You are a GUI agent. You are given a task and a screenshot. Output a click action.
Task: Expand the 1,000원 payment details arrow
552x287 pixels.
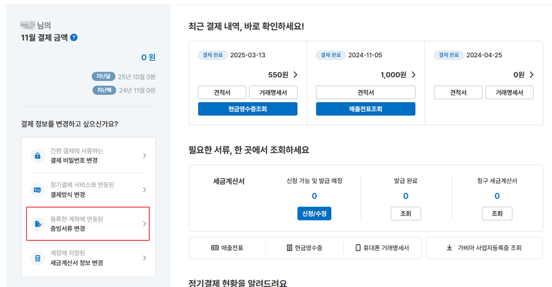[413, 75]
